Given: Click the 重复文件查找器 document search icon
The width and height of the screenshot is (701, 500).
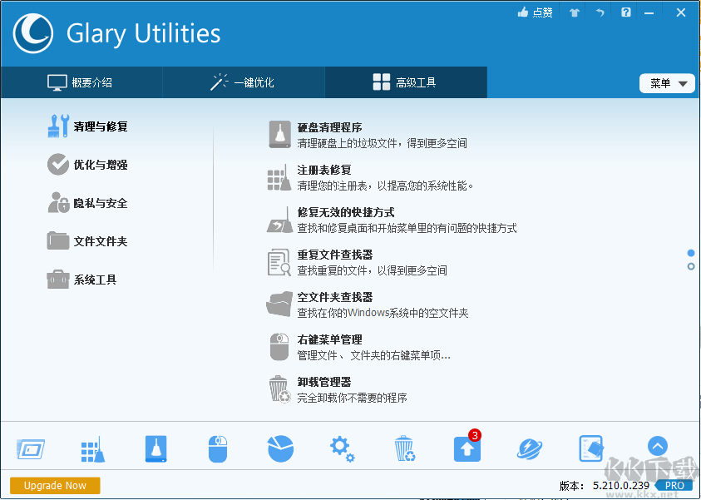Looking at the screenshot, I should point(279,262).
